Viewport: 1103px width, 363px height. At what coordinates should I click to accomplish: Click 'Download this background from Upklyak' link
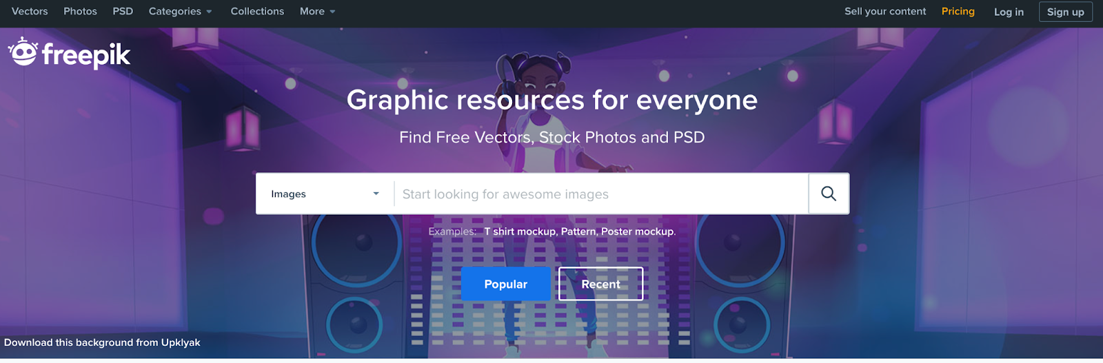click(x=102, y=342)
